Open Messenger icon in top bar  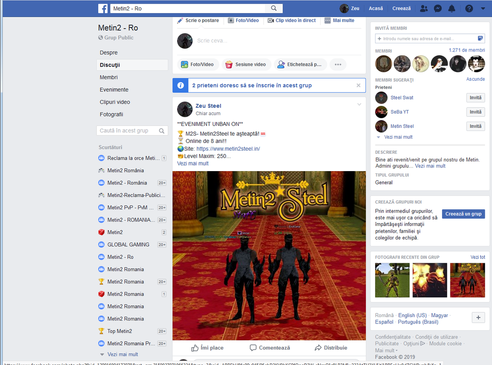[438, 9]
